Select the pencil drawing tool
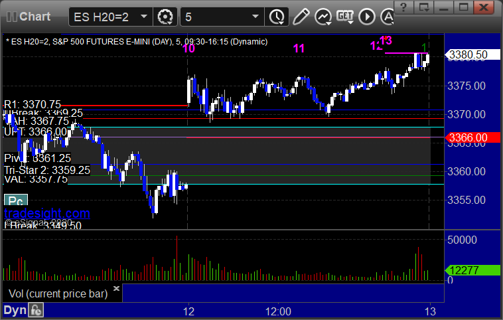The height and width of the screenshot is (320, 503). pyautogui.click(x=301, y=17)
